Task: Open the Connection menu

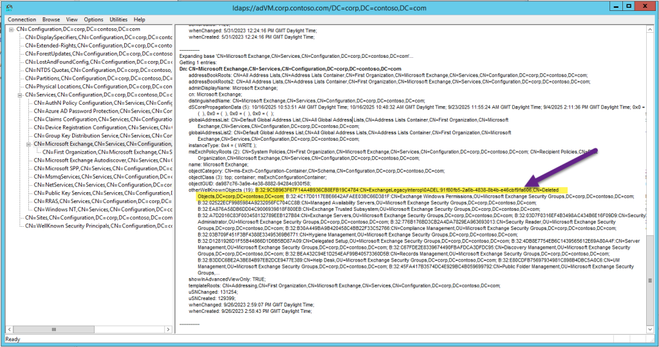Action: tap(22, 20)
